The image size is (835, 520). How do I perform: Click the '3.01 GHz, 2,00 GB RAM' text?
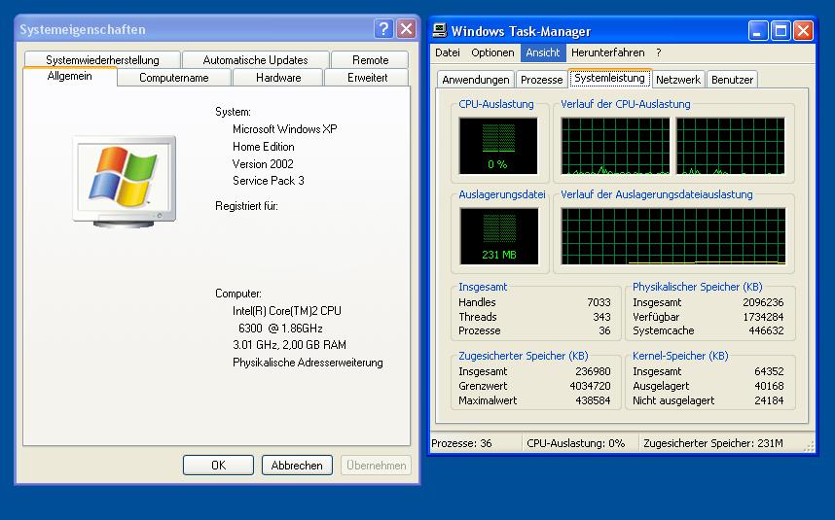pyautogui.click(x=289, y=344)
